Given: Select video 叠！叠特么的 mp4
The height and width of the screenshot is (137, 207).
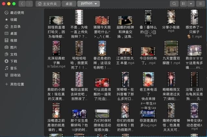Looking at the screenshot, I should click(x=148, y=24).
